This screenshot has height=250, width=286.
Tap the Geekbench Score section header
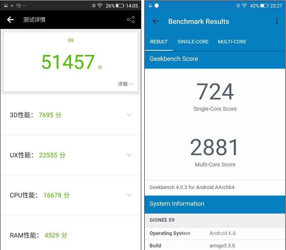click(x=215, y=59)
